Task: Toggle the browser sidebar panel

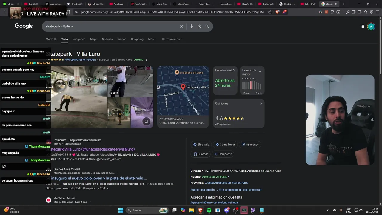Action: (x=354, y=12)
